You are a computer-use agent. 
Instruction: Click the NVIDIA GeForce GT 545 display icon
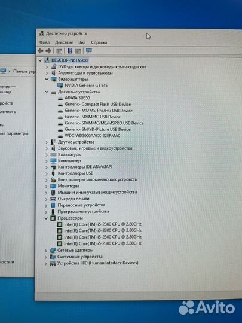[60, 86]
